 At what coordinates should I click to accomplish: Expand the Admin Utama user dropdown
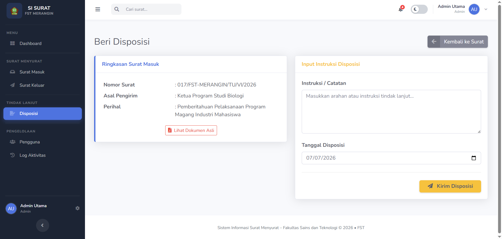[486, 9]
